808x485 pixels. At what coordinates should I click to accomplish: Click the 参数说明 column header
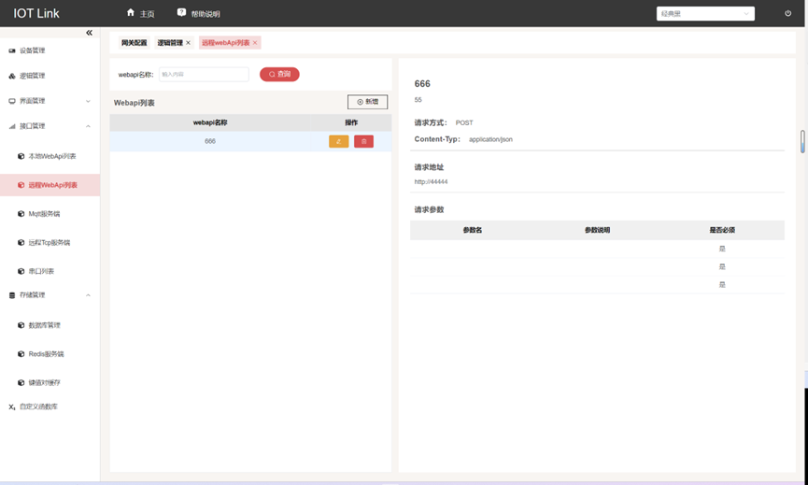[597, 230]
